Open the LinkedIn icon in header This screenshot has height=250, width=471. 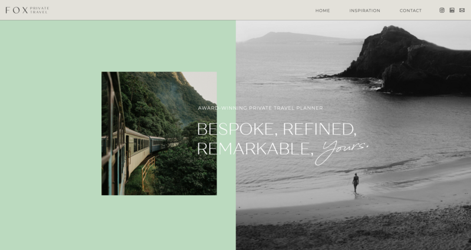pos(452,10)
